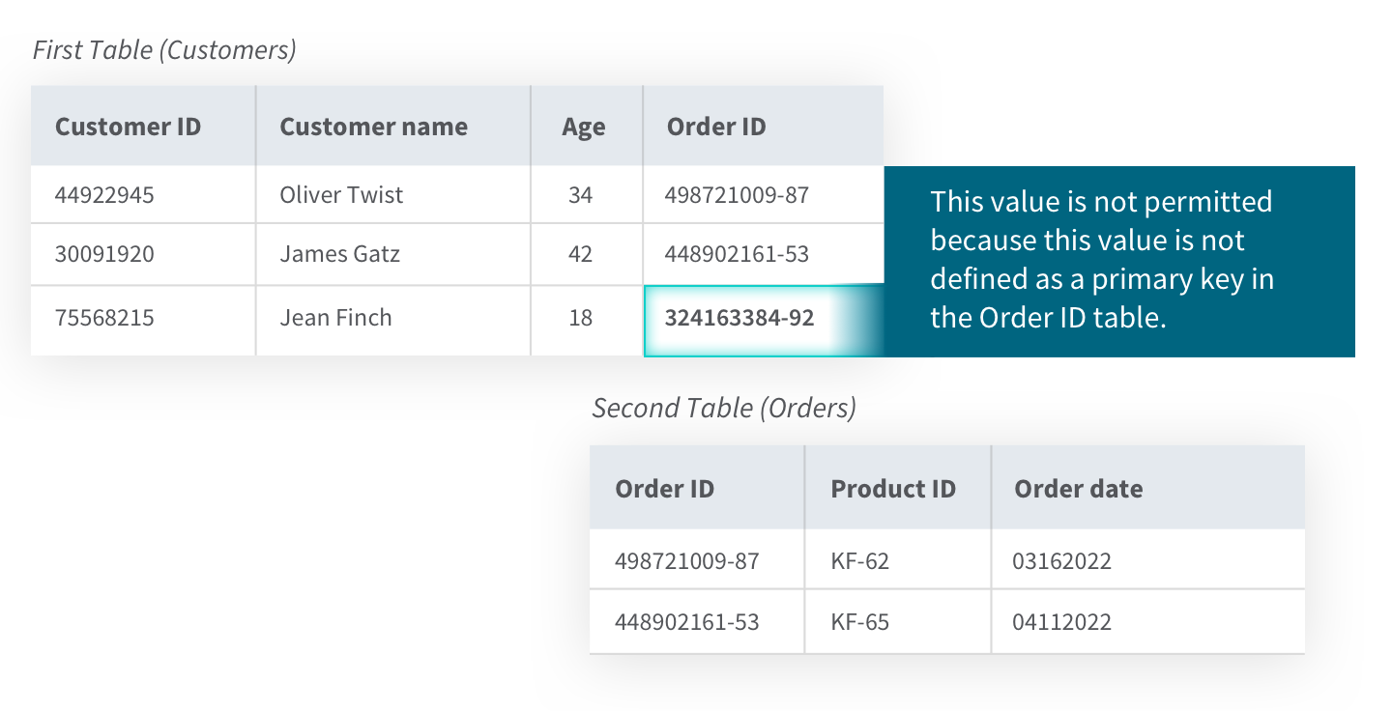Click Customers table cell 448902161-53
Screen dimensions: 1392x711
(x=764, y=255)
